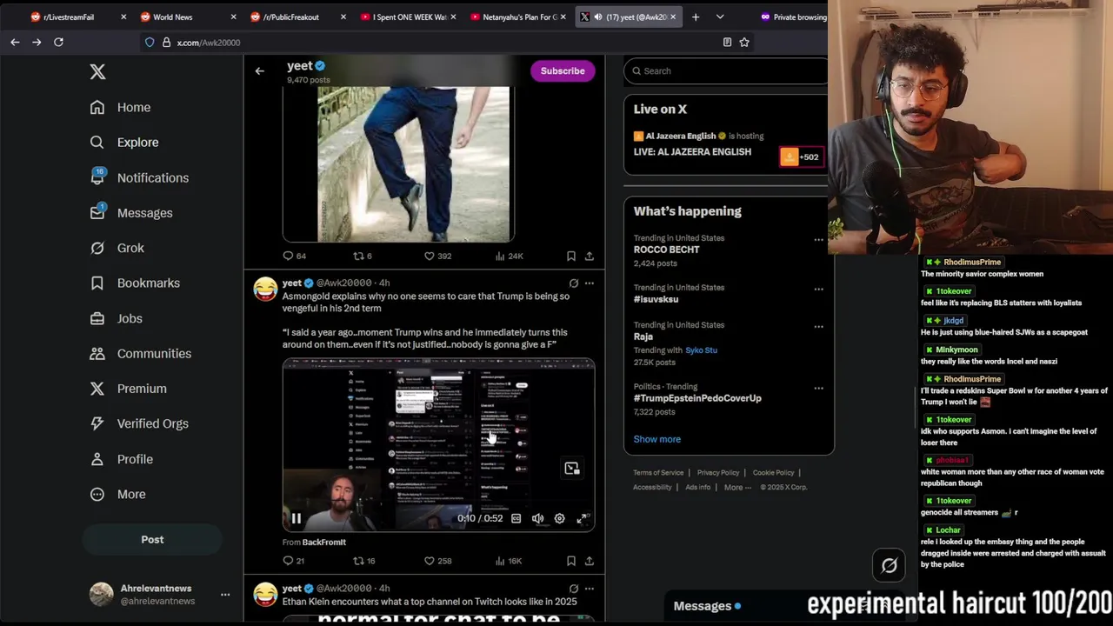This screenshot has height=626, width=1113.
Task: Open LIVE: AL JAZEERA ENGLISH broadcast
Action: (x=692, y=152)
